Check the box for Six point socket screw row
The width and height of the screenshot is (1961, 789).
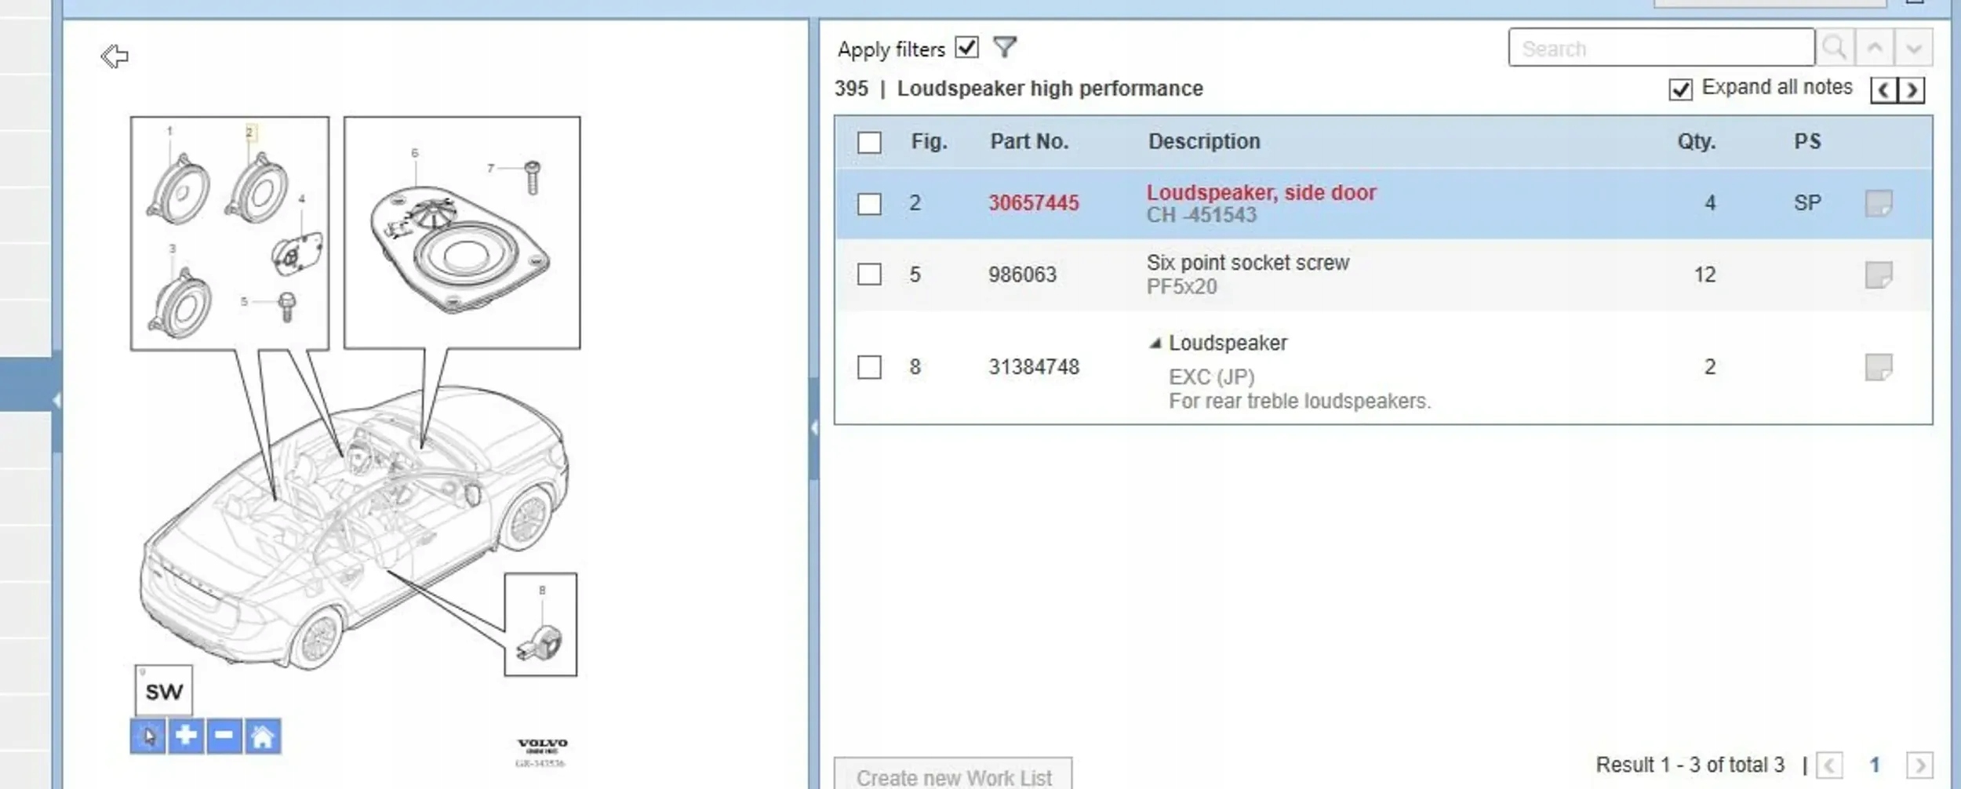[869, 275]
